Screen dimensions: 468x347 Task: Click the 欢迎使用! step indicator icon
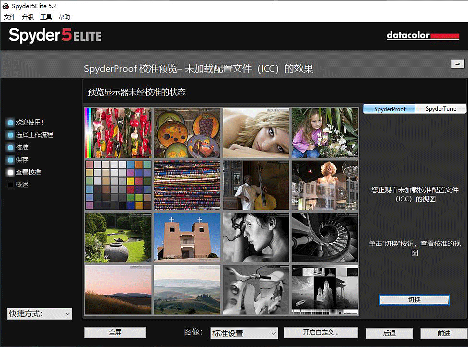click(11, 122)
